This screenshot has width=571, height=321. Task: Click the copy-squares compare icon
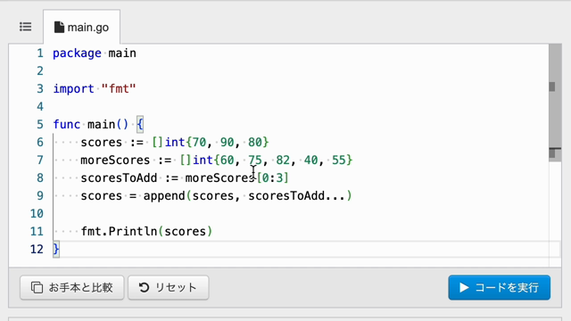click(37, 287)
